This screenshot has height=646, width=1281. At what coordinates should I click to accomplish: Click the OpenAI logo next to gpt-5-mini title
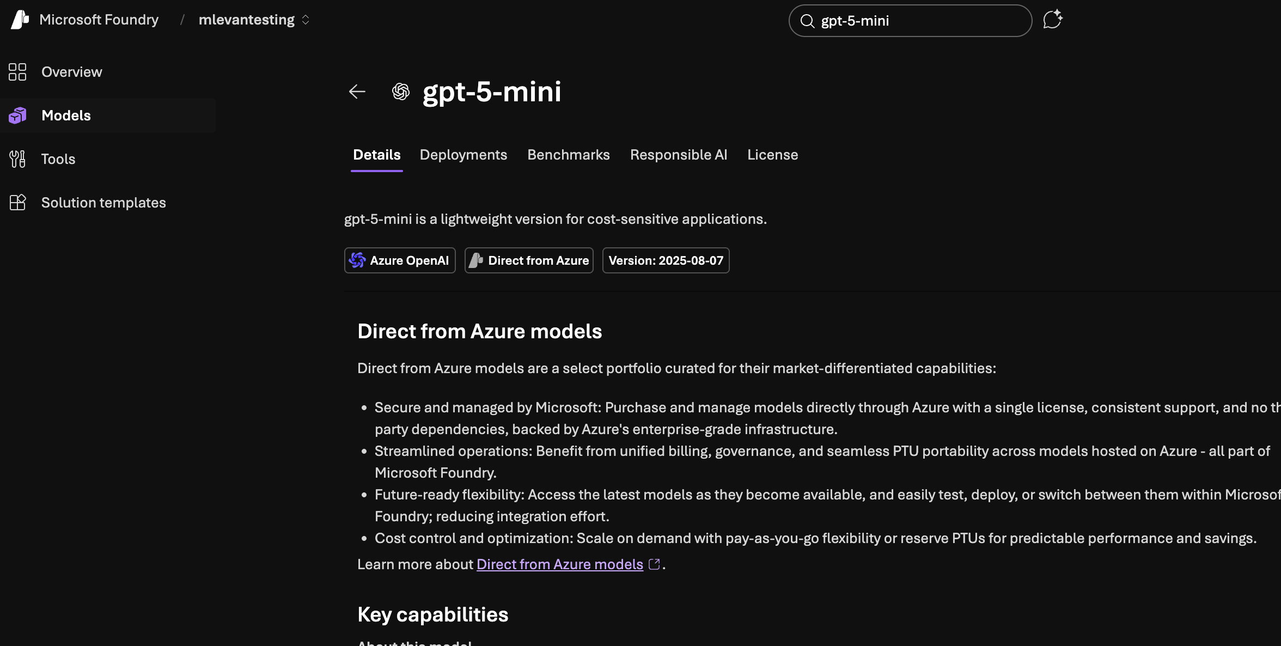pyautogui.click(x=401, y=92)
